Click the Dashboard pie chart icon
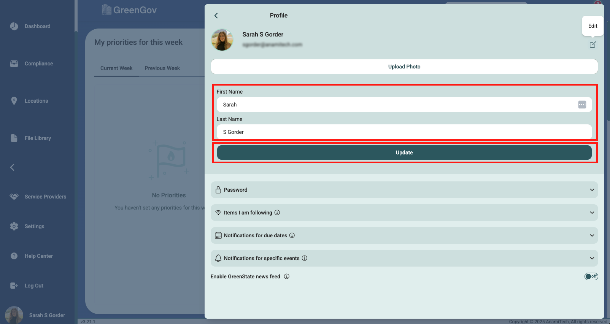The width and height of the screenshot is (610, 324). coord(14,26)
